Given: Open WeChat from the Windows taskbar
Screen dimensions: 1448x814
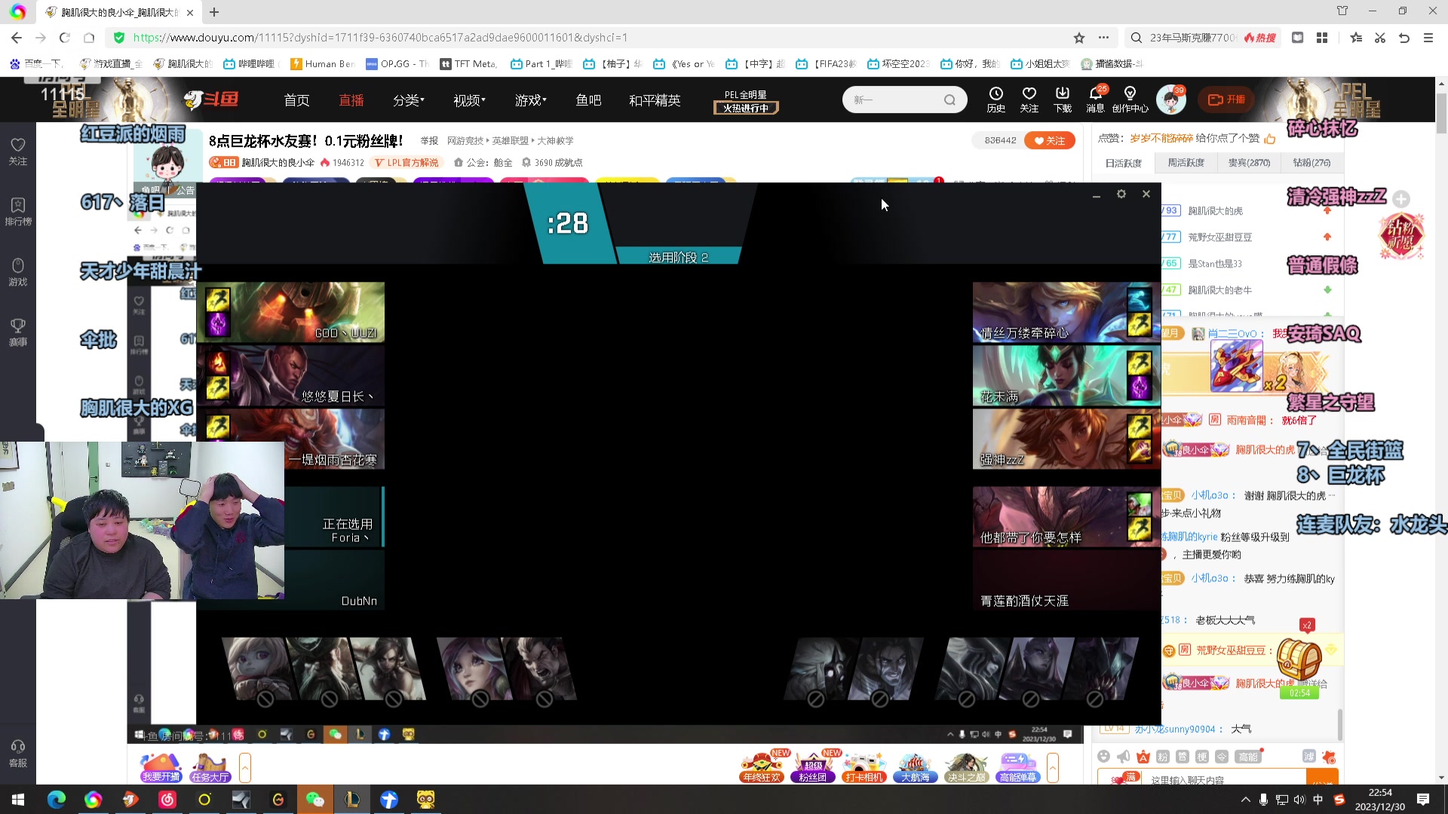Looking at the screenshot, I should click(315, 800).
